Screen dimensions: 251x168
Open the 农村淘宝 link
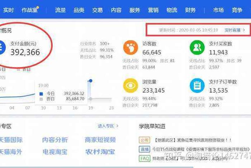tap(100, 152)
